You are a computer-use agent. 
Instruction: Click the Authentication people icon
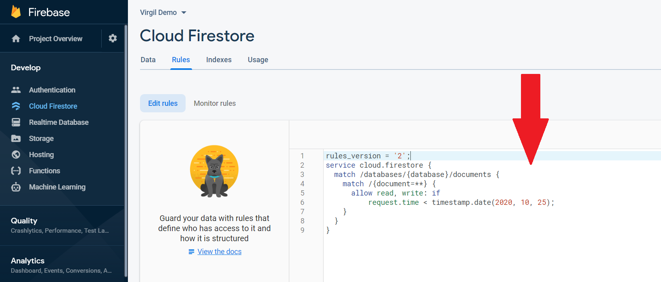click(16, 90)
